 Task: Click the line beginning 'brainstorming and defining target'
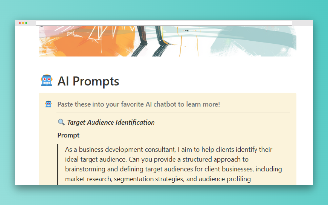point(174,169)
